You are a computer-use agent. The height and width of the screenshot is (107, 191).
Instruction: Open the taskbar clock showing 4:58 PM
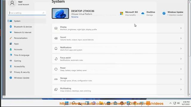tap(186, 103)
